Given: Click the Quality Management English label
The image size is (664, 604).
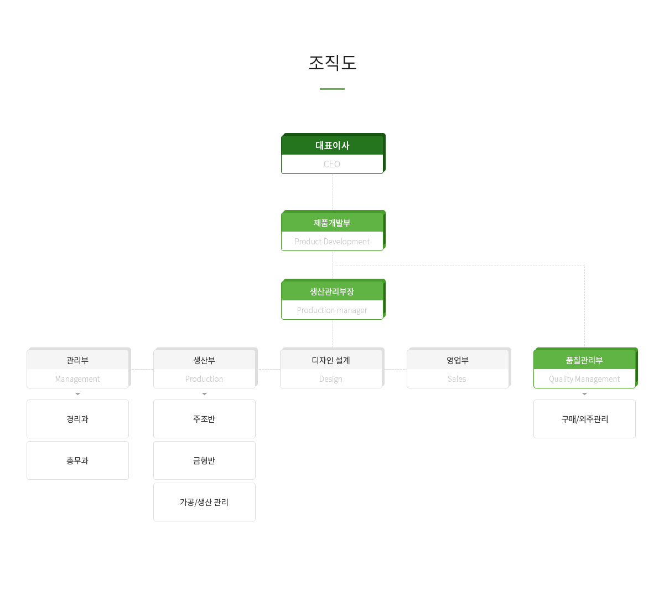Looking at the screenshot, I should pos(584,379).
